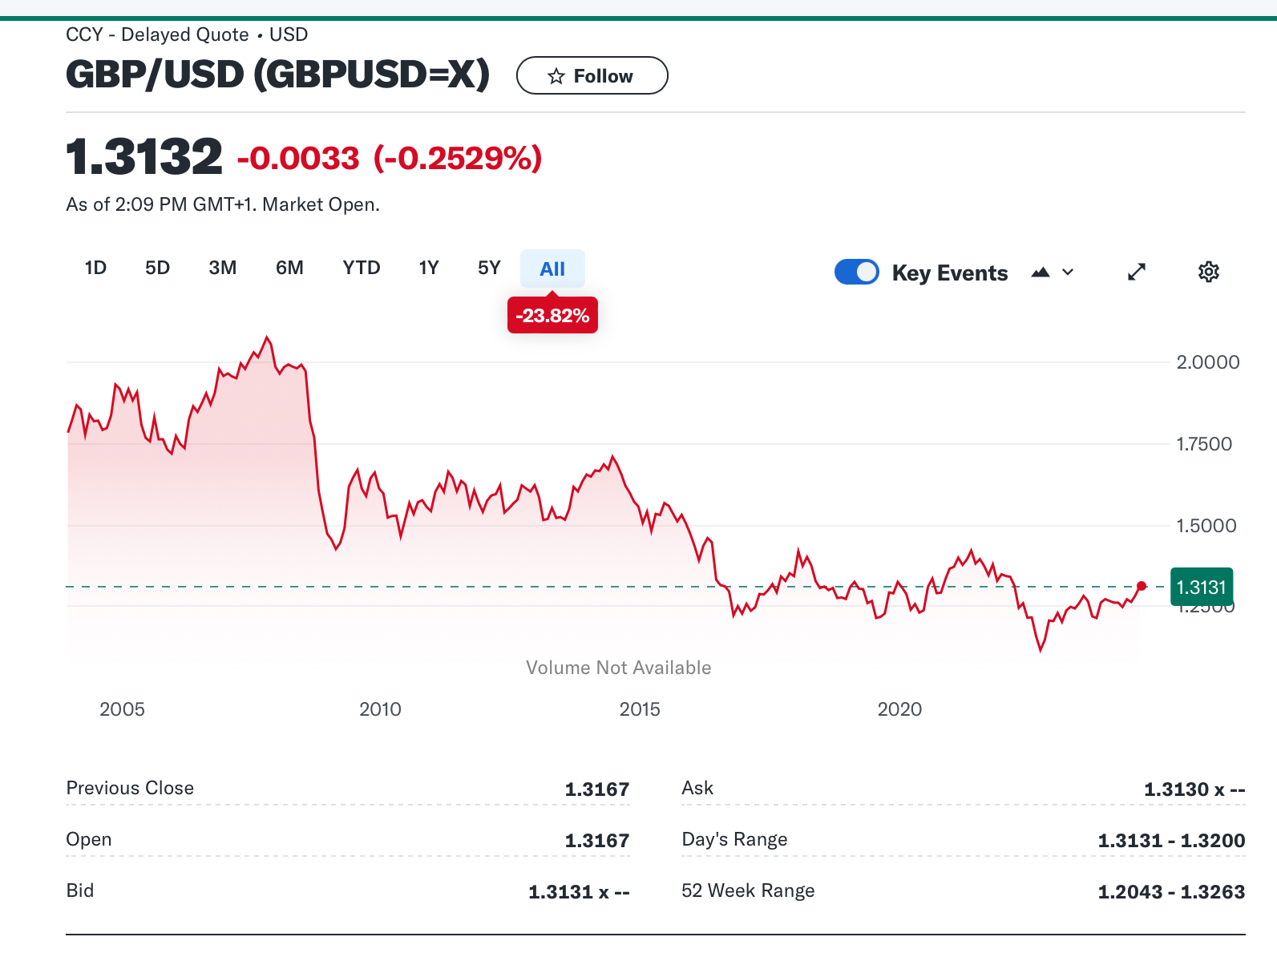Click the 2008 peak on the chart line
The image size is (1277, 957).
coord(267,337)
